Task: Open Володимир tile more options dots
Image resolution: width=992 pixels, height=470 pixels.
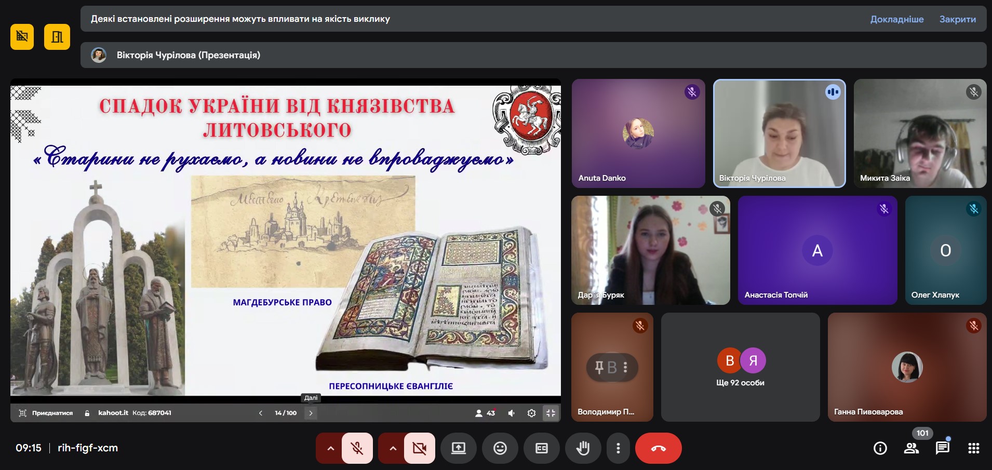Action: pyautogui.click(x=625, y=368)
